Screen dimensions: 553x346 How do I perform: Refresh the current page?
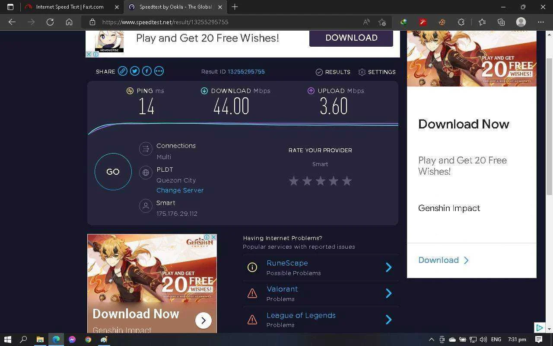[x=50, y=22]
